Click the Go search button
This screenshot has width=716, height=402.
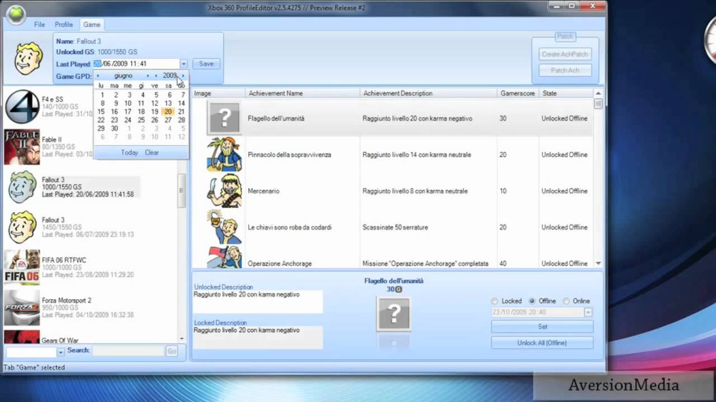(172, 351)
